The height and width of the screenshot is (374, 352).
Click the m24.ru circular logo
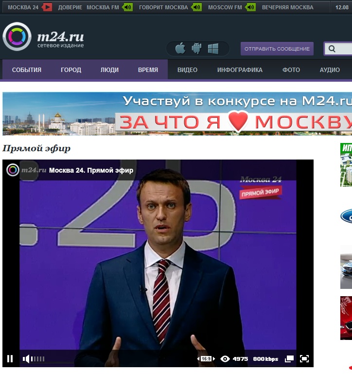[x=17, y=36]
